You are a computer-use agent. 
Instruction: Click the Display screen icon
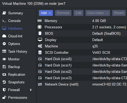(40, 40)
